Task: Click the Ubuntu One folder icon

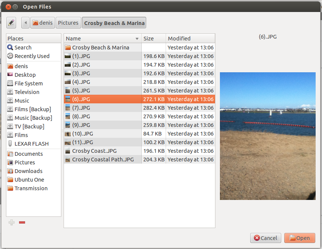Action: (x=10, y=180)
